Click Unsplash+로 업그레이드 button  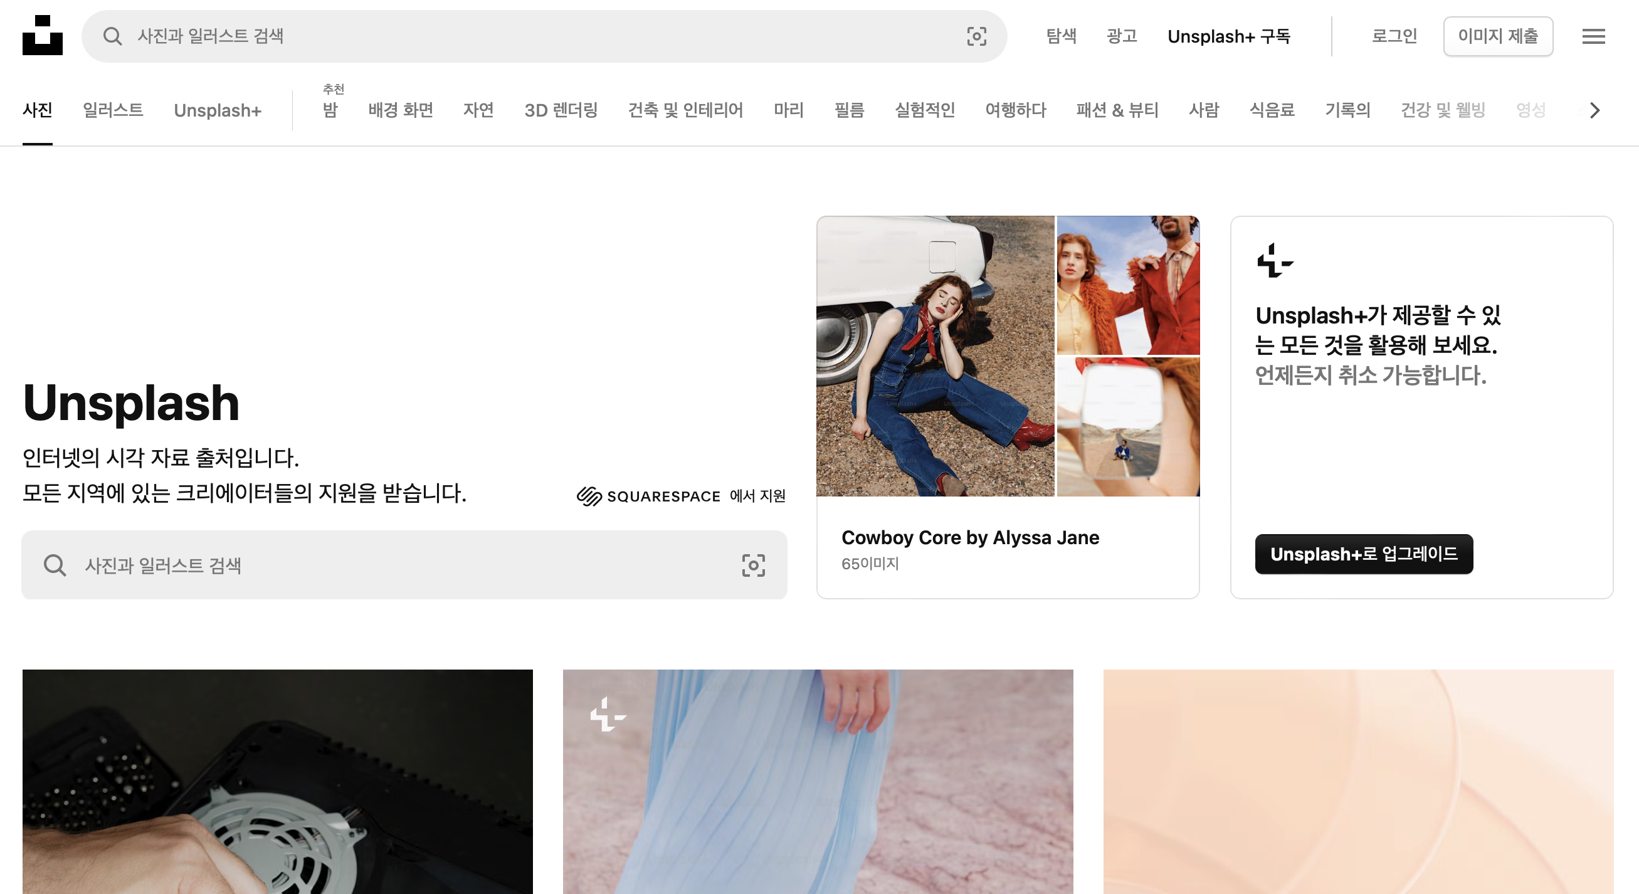(1364, 554)
